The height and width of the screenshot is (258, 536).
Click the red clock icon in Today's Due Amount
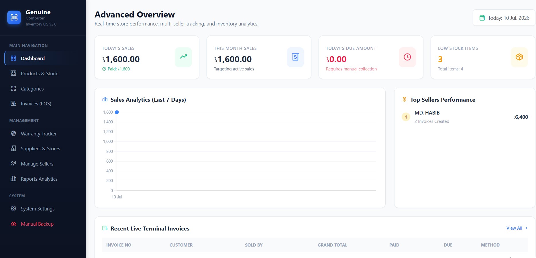pos(407,57)
